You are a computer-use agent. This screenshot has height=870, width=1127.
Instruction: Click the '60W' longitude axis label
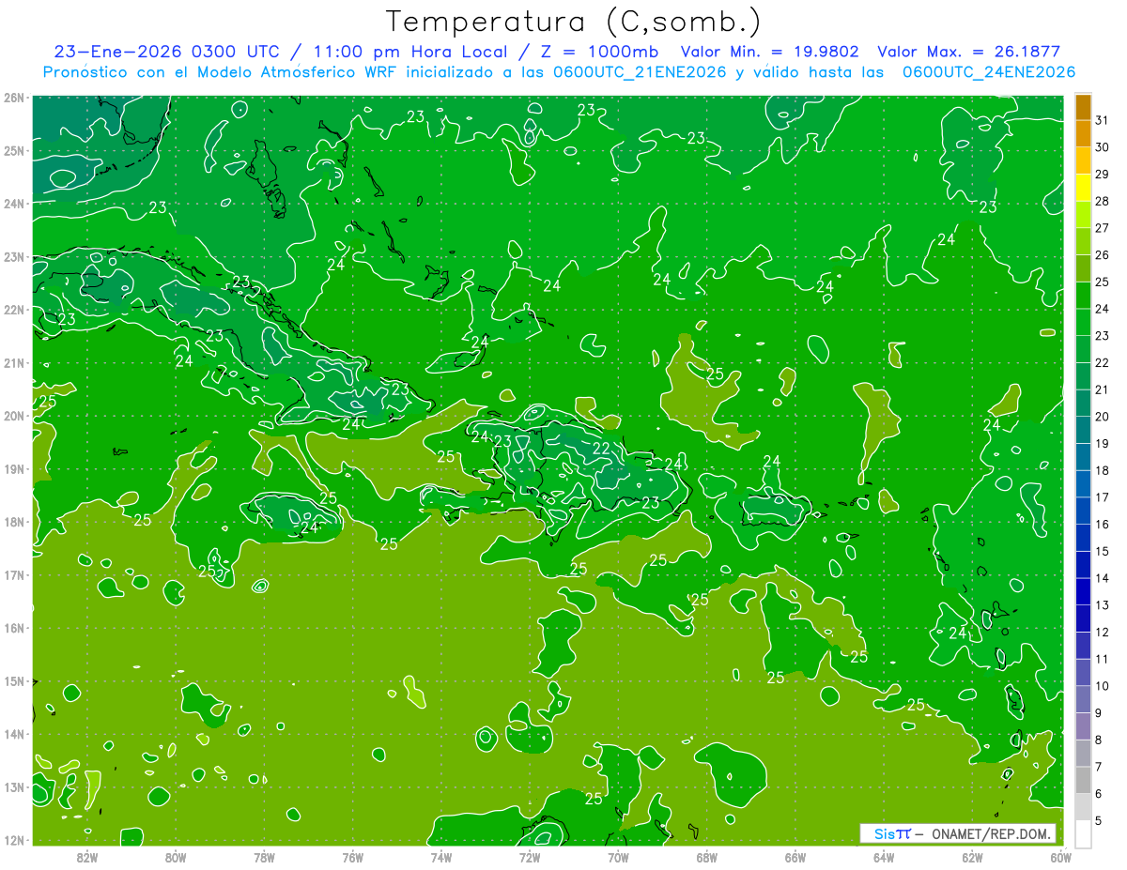click(x=1060, y=857)
